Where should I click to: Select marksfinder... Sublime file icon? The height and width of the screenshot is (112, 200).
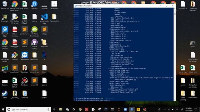pos(15,69)
